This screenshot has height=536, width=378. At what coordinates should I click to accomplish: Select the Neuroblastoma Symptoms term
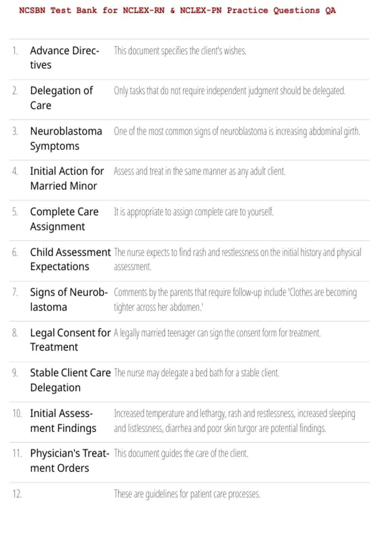pos(66,138)
